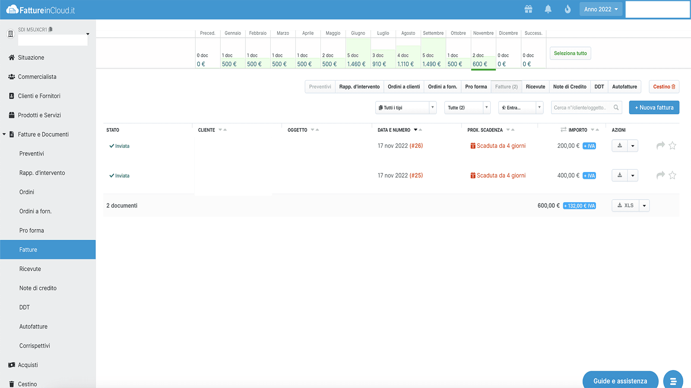
Task: Sort by DATA E NUMERO column header
Action: 395,130
